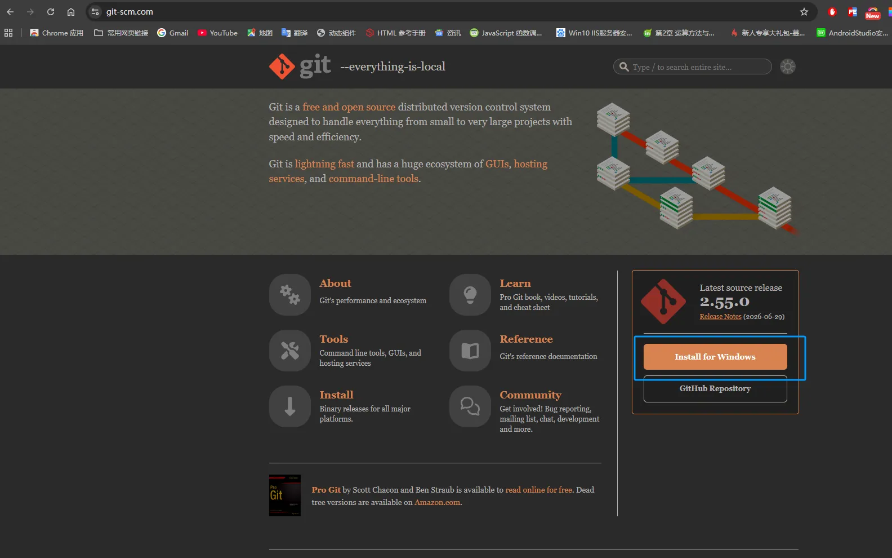Open the apps grid in bookmarks bar
This screenshot has height=558, width=892.
click(8, 33)
